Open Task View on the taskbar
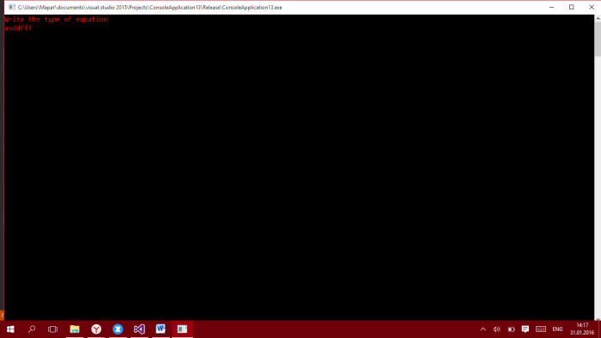601x338 pixels. point(53,329)
